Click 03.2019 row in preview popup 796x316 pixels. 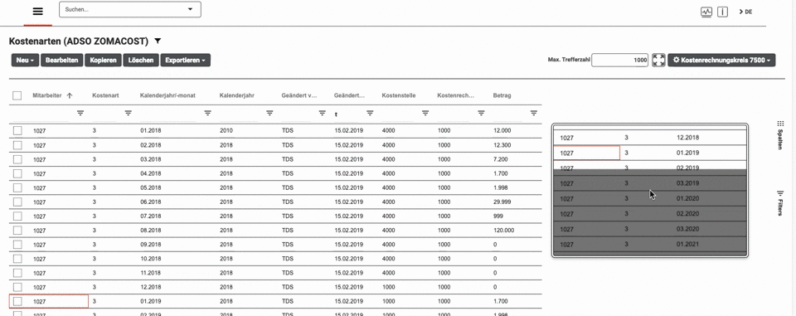tap(650, 183)
